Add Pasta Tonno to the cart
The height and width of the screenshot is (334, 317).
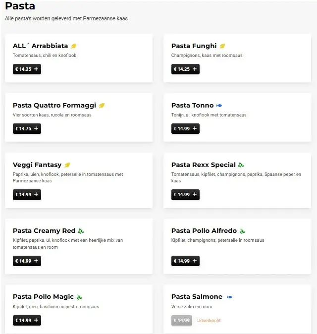(185, 129)
